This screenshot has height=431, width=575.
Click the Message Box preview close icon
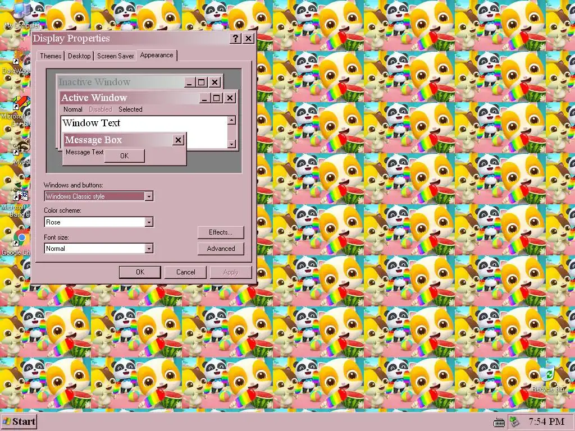tap(178, 140)
